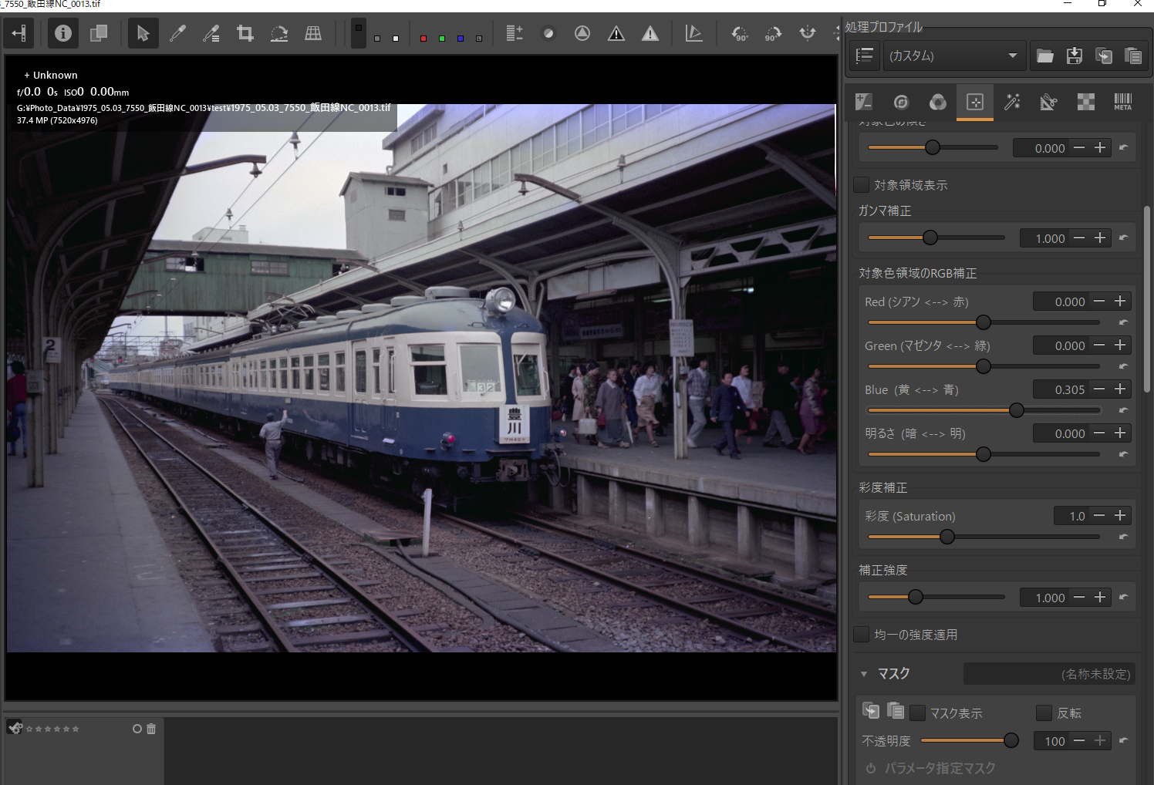Viewport: 1154px width, 785px height.
Task: Enable the 反転 mask invert checkbox
Action: 1044,713
